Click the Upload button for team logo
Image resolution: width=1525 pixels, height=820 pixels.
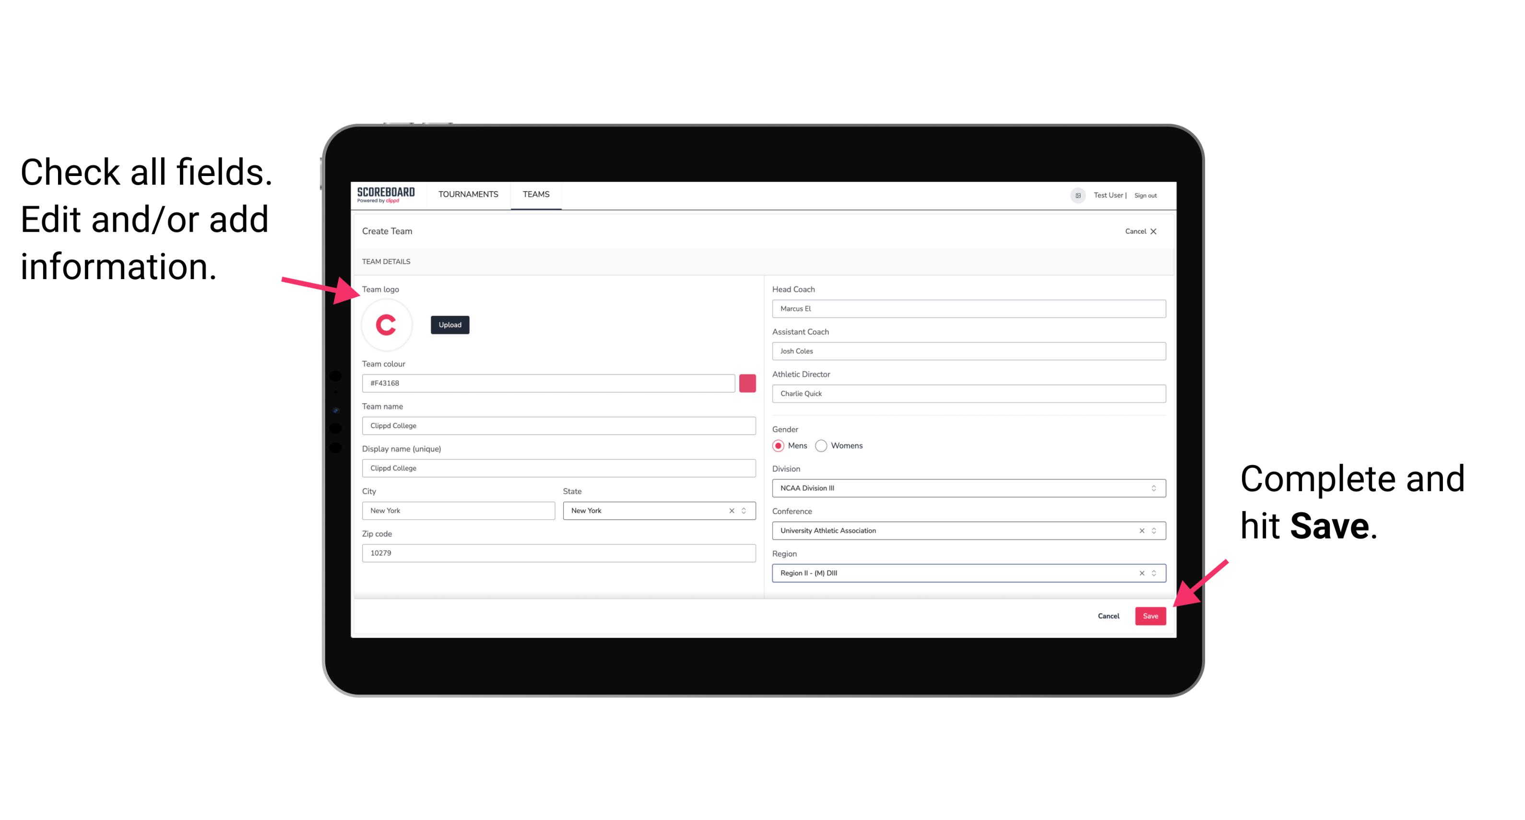click(x=449, y=324)
